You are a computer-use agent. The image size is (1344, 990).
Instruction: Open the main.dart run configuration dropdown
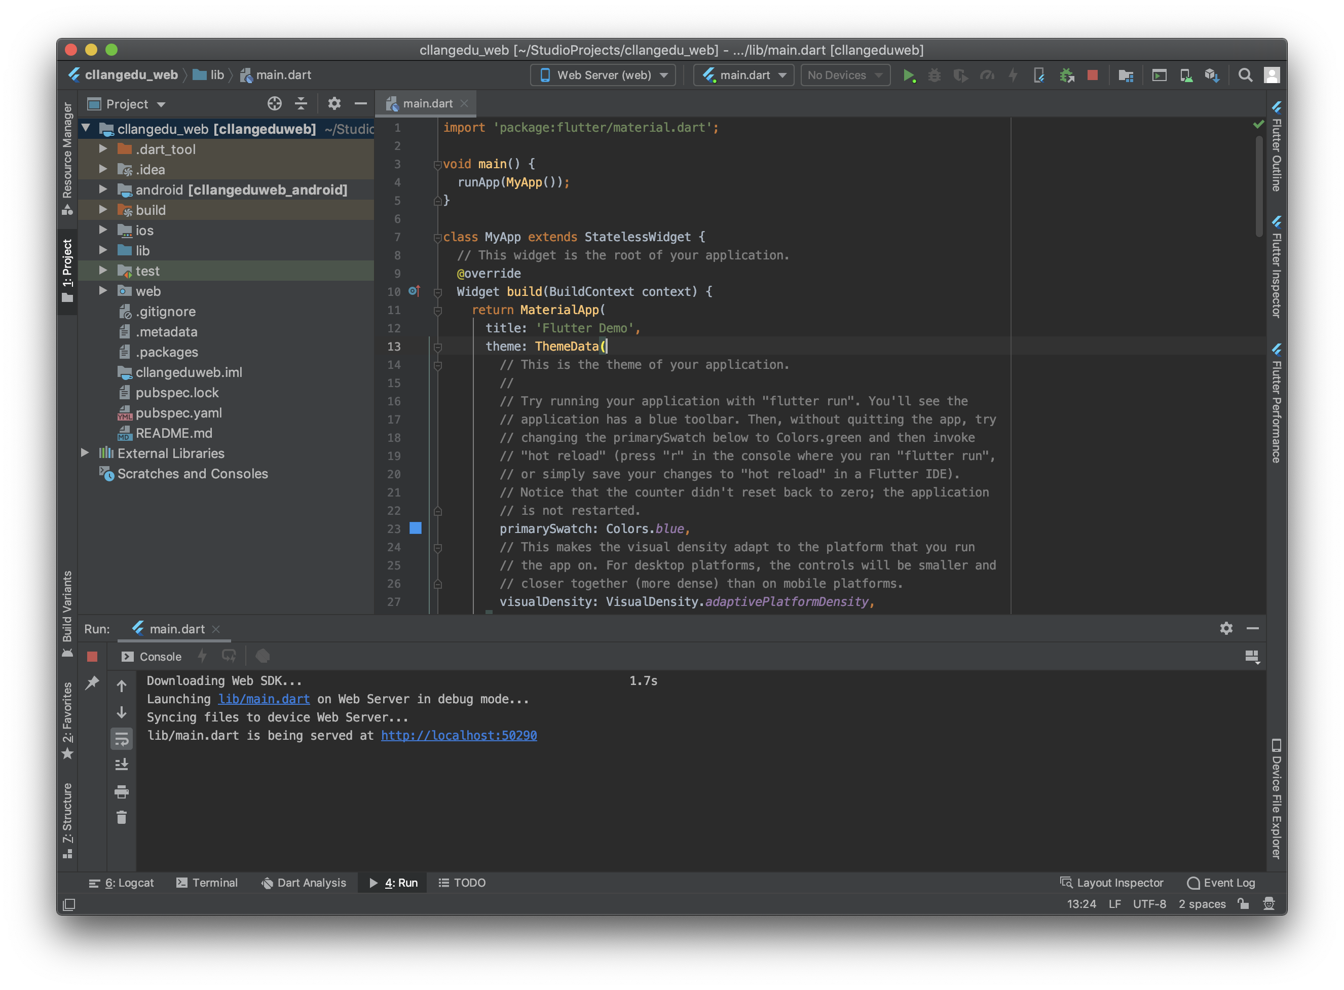[x=744, y=75]
